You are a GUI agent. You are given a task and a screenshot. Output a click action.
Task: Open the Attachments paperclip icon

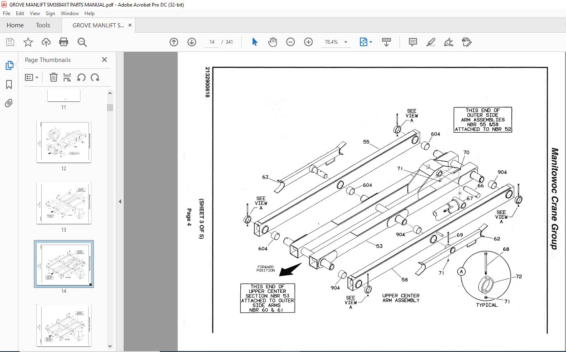9,103
